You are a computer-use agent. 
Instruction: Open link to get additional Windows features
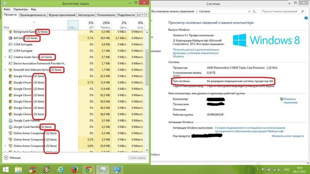coord(196,53)
